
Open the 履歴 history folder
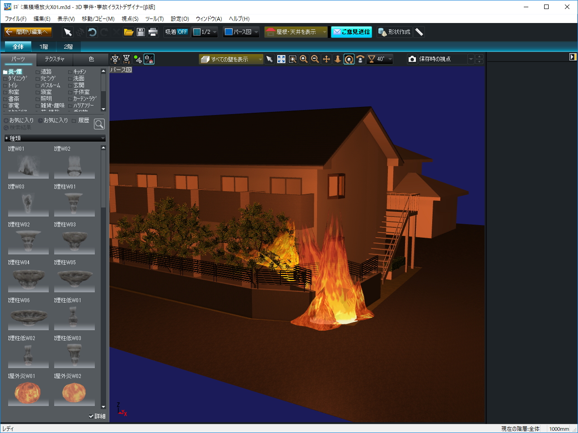pyautogui.click(x=80, y=120)
